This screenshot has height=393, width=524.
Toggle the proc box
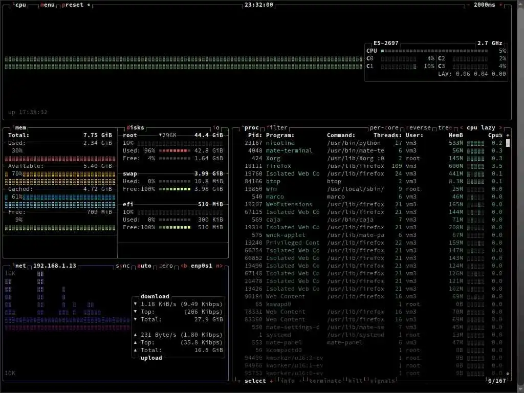(x=250, y=127)
